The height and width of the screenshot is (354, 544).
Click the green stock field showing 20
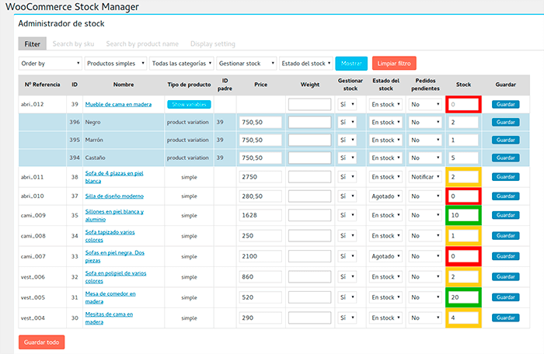click(x=463, y=297)
